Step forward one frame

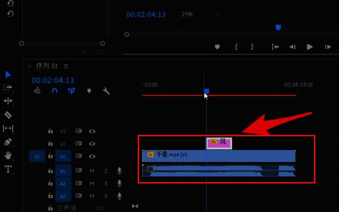[328, 47]
